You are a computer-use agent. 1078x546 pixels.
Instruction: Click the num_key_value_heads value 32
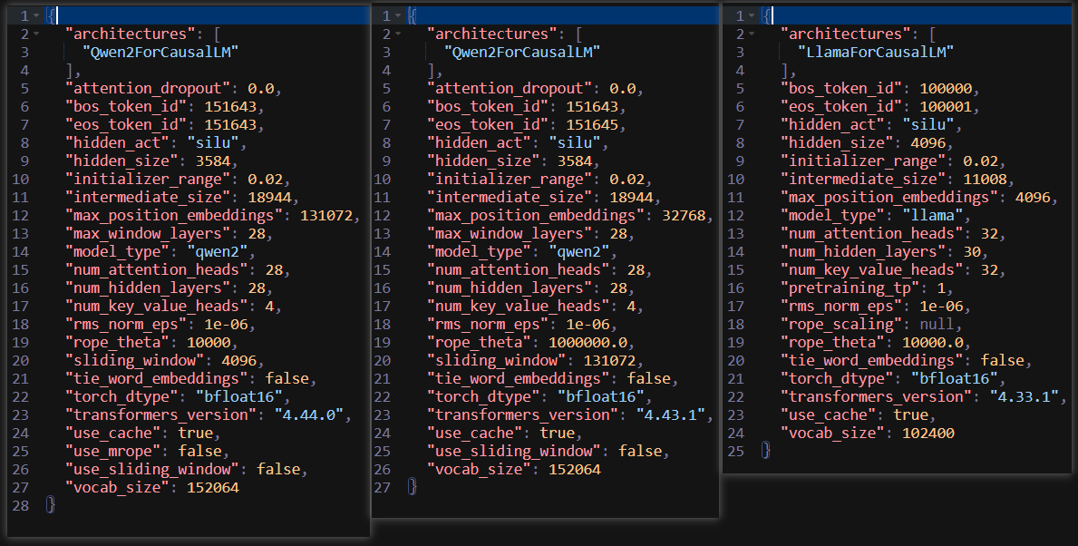pos(988,269)
